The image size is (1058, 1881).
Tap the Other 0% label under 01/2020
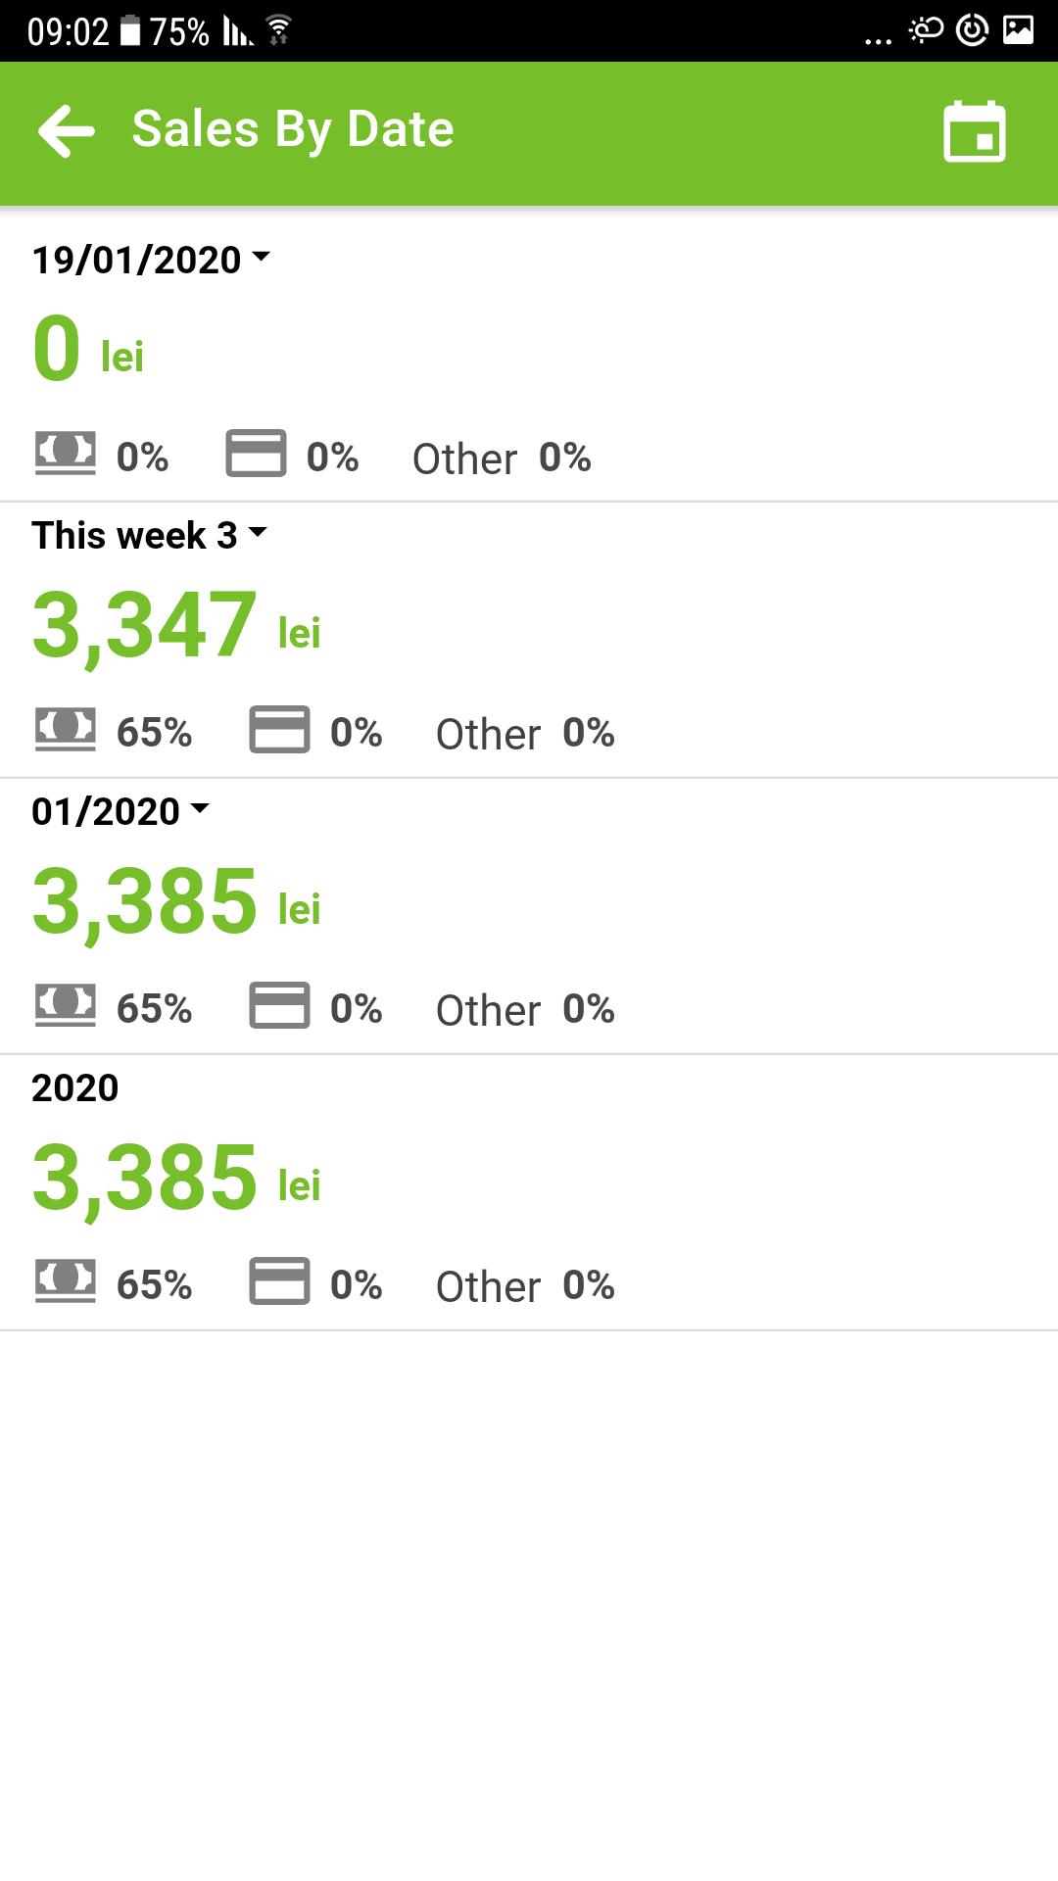point(525,1009)
